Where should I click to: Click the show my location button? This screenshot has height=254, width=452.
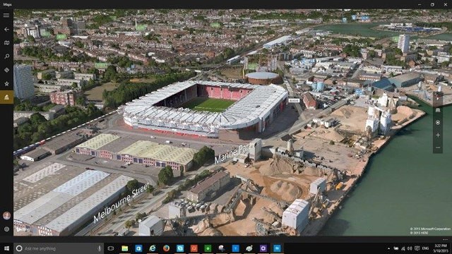click(x=438, y=122)
